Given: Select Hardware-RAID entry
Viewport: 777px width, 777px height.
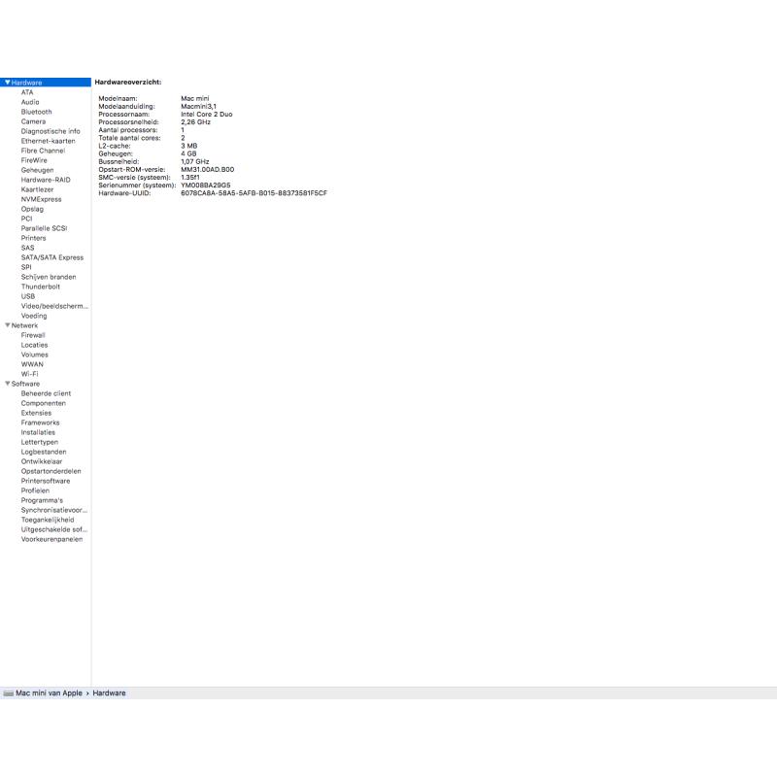Looking at the screenshot, I should tap(46, 180).
